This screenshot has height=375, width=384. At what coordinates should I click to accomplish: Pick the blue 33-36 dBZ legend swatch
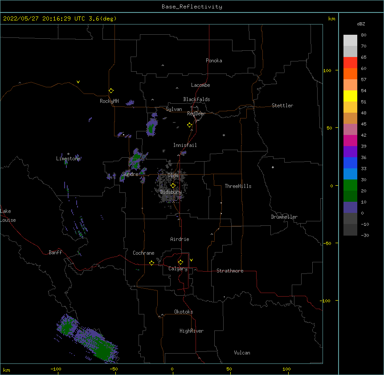coord(350,163)
